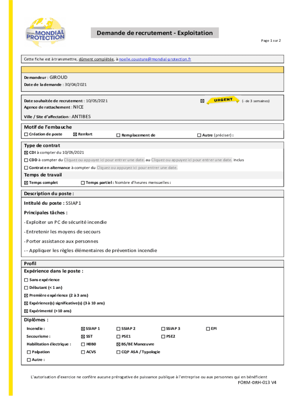Tick the Remplacement de checkbox
This screenshot has width=298, height=397.
coord(118,135)
